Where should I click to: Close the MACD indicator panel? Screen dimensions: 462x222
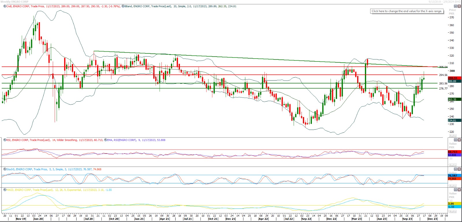(459, 190)
